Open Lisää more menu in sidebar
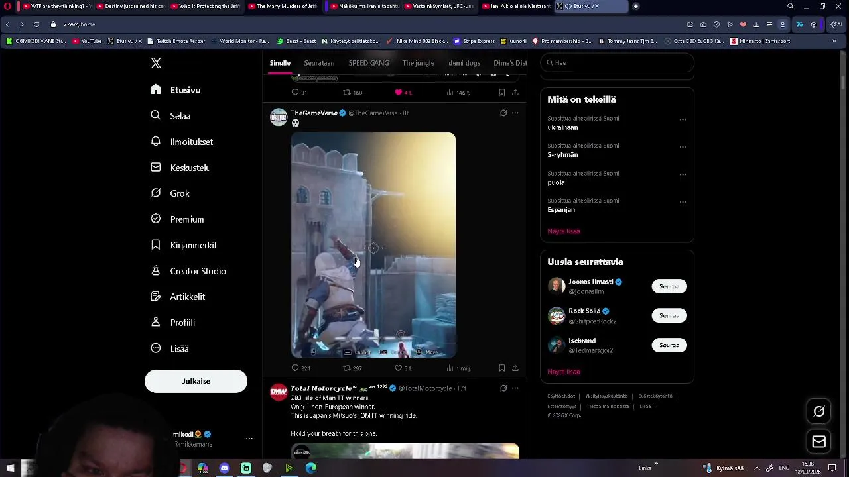 pyautogui.click(x=170, y=348)
